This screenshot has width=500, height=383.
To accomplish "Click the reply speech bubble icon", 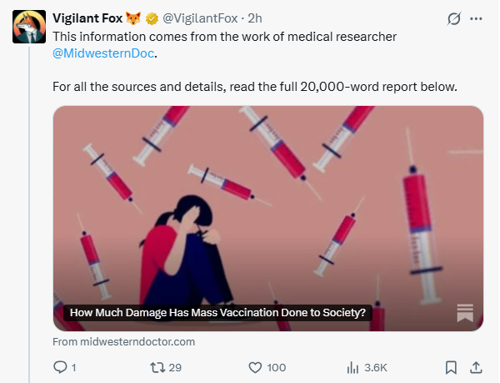I will click(60, 367).
